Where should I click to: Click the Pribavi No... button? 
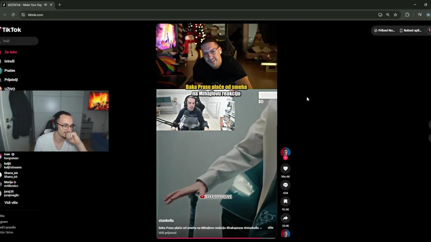click(x=384, y=30)
